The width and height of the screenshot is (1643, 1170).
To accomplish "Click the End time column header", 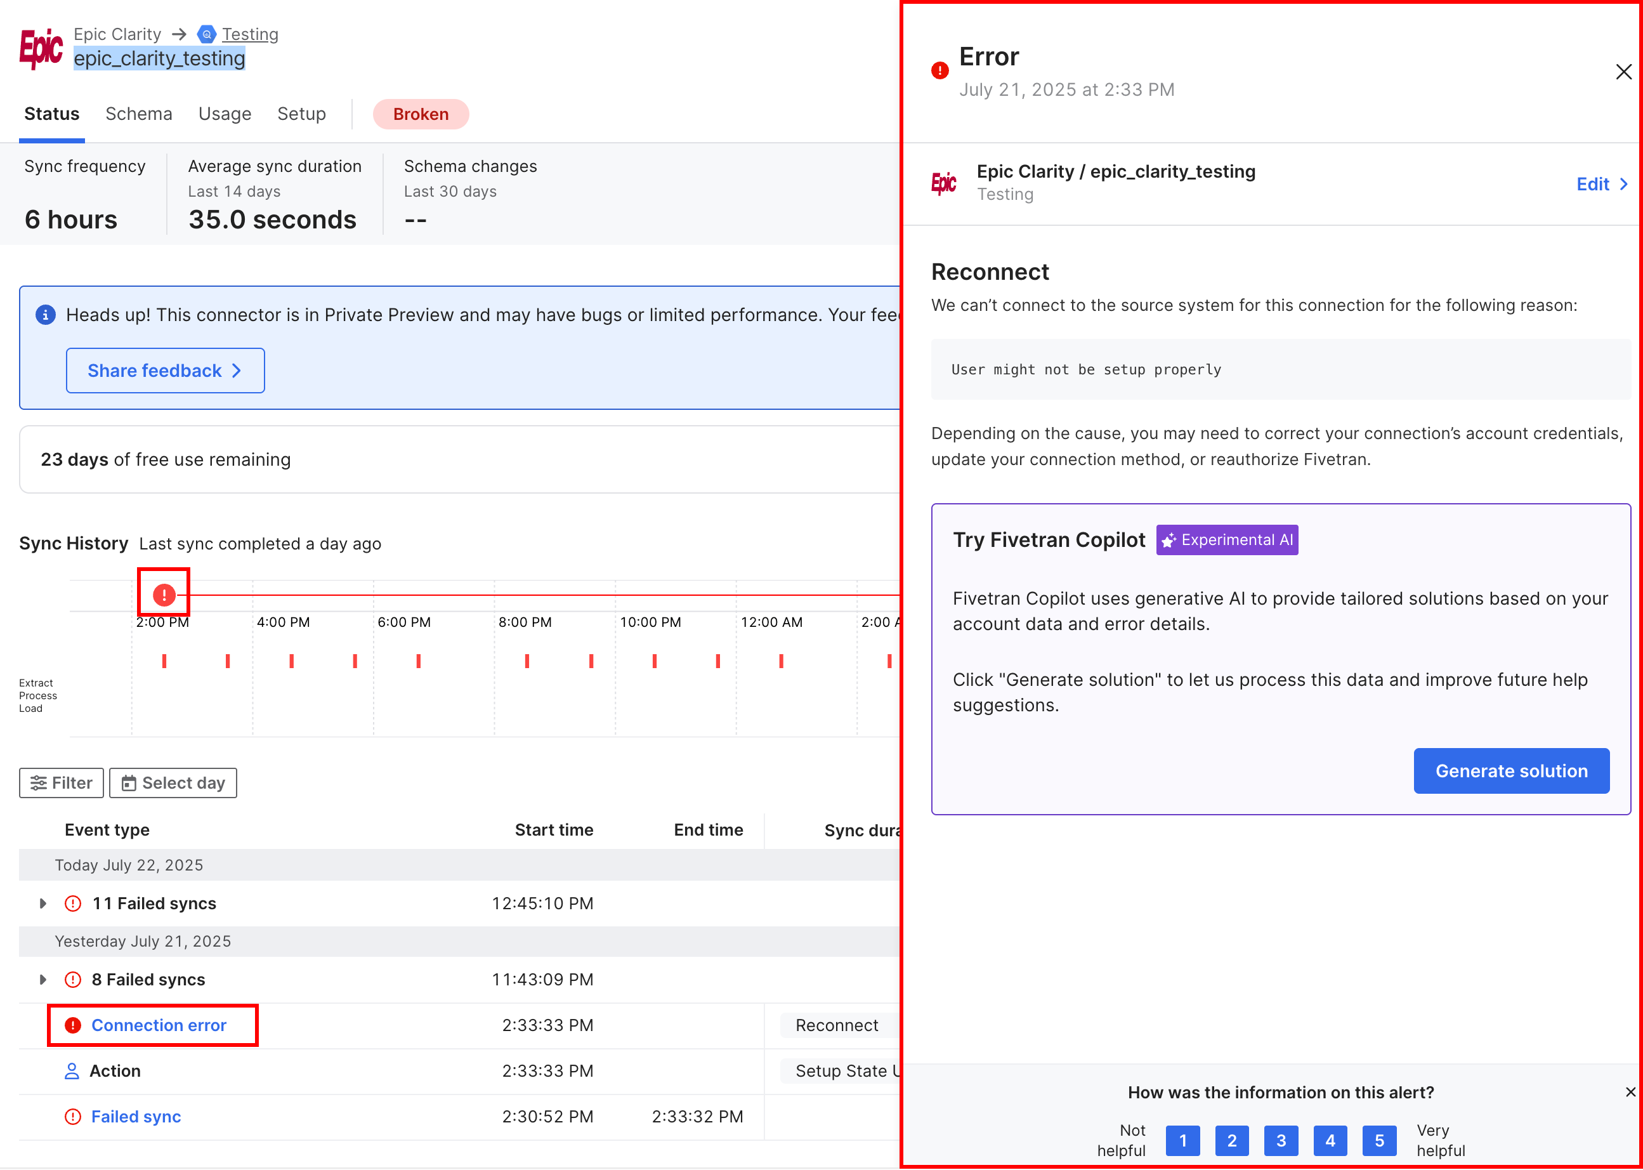I will click(708, 830).
